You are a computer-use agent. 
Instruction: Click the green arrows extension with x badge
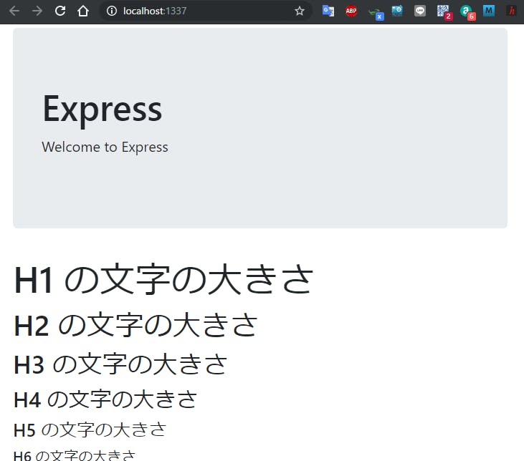click(376, 13)
